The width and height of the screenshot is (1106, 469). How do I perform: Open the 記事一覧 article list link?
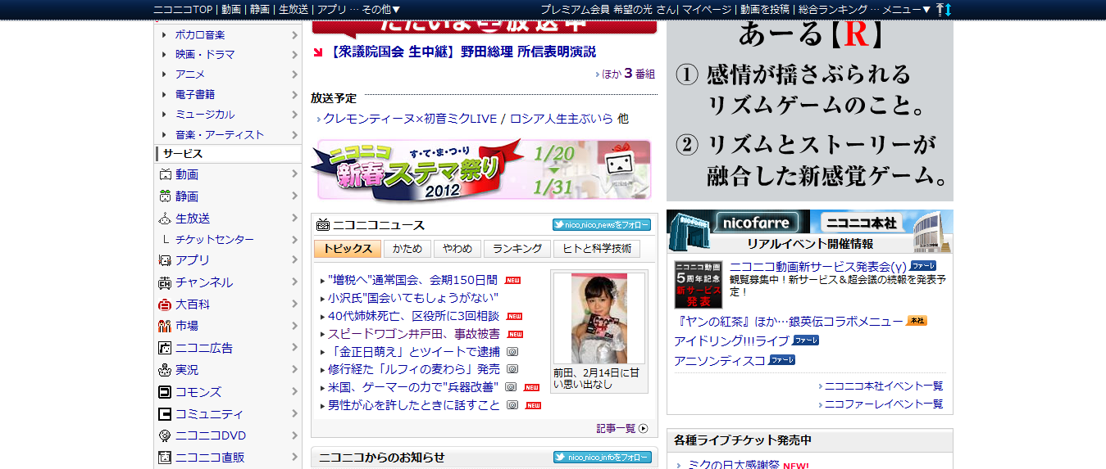[616, 428]
